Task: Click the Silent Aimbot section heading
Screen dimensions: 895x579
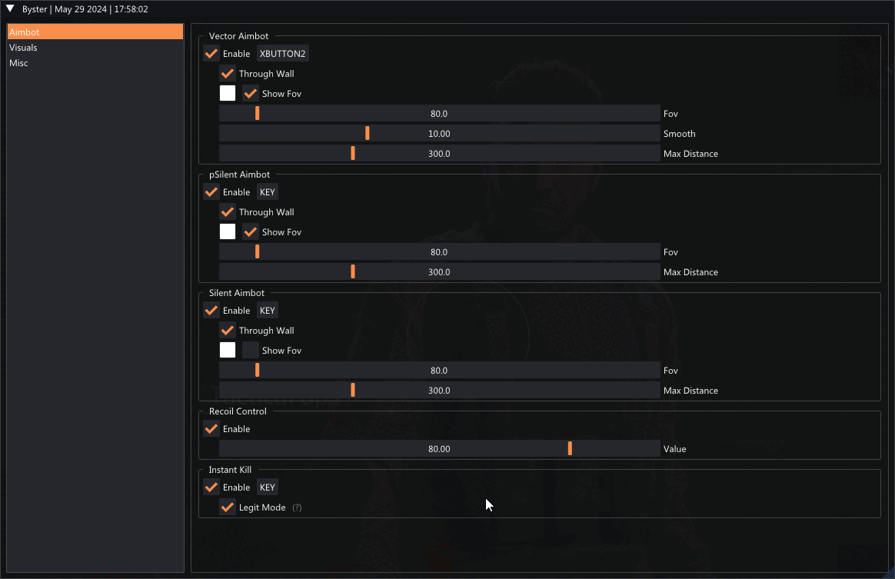Action: [x=236, y=293]
